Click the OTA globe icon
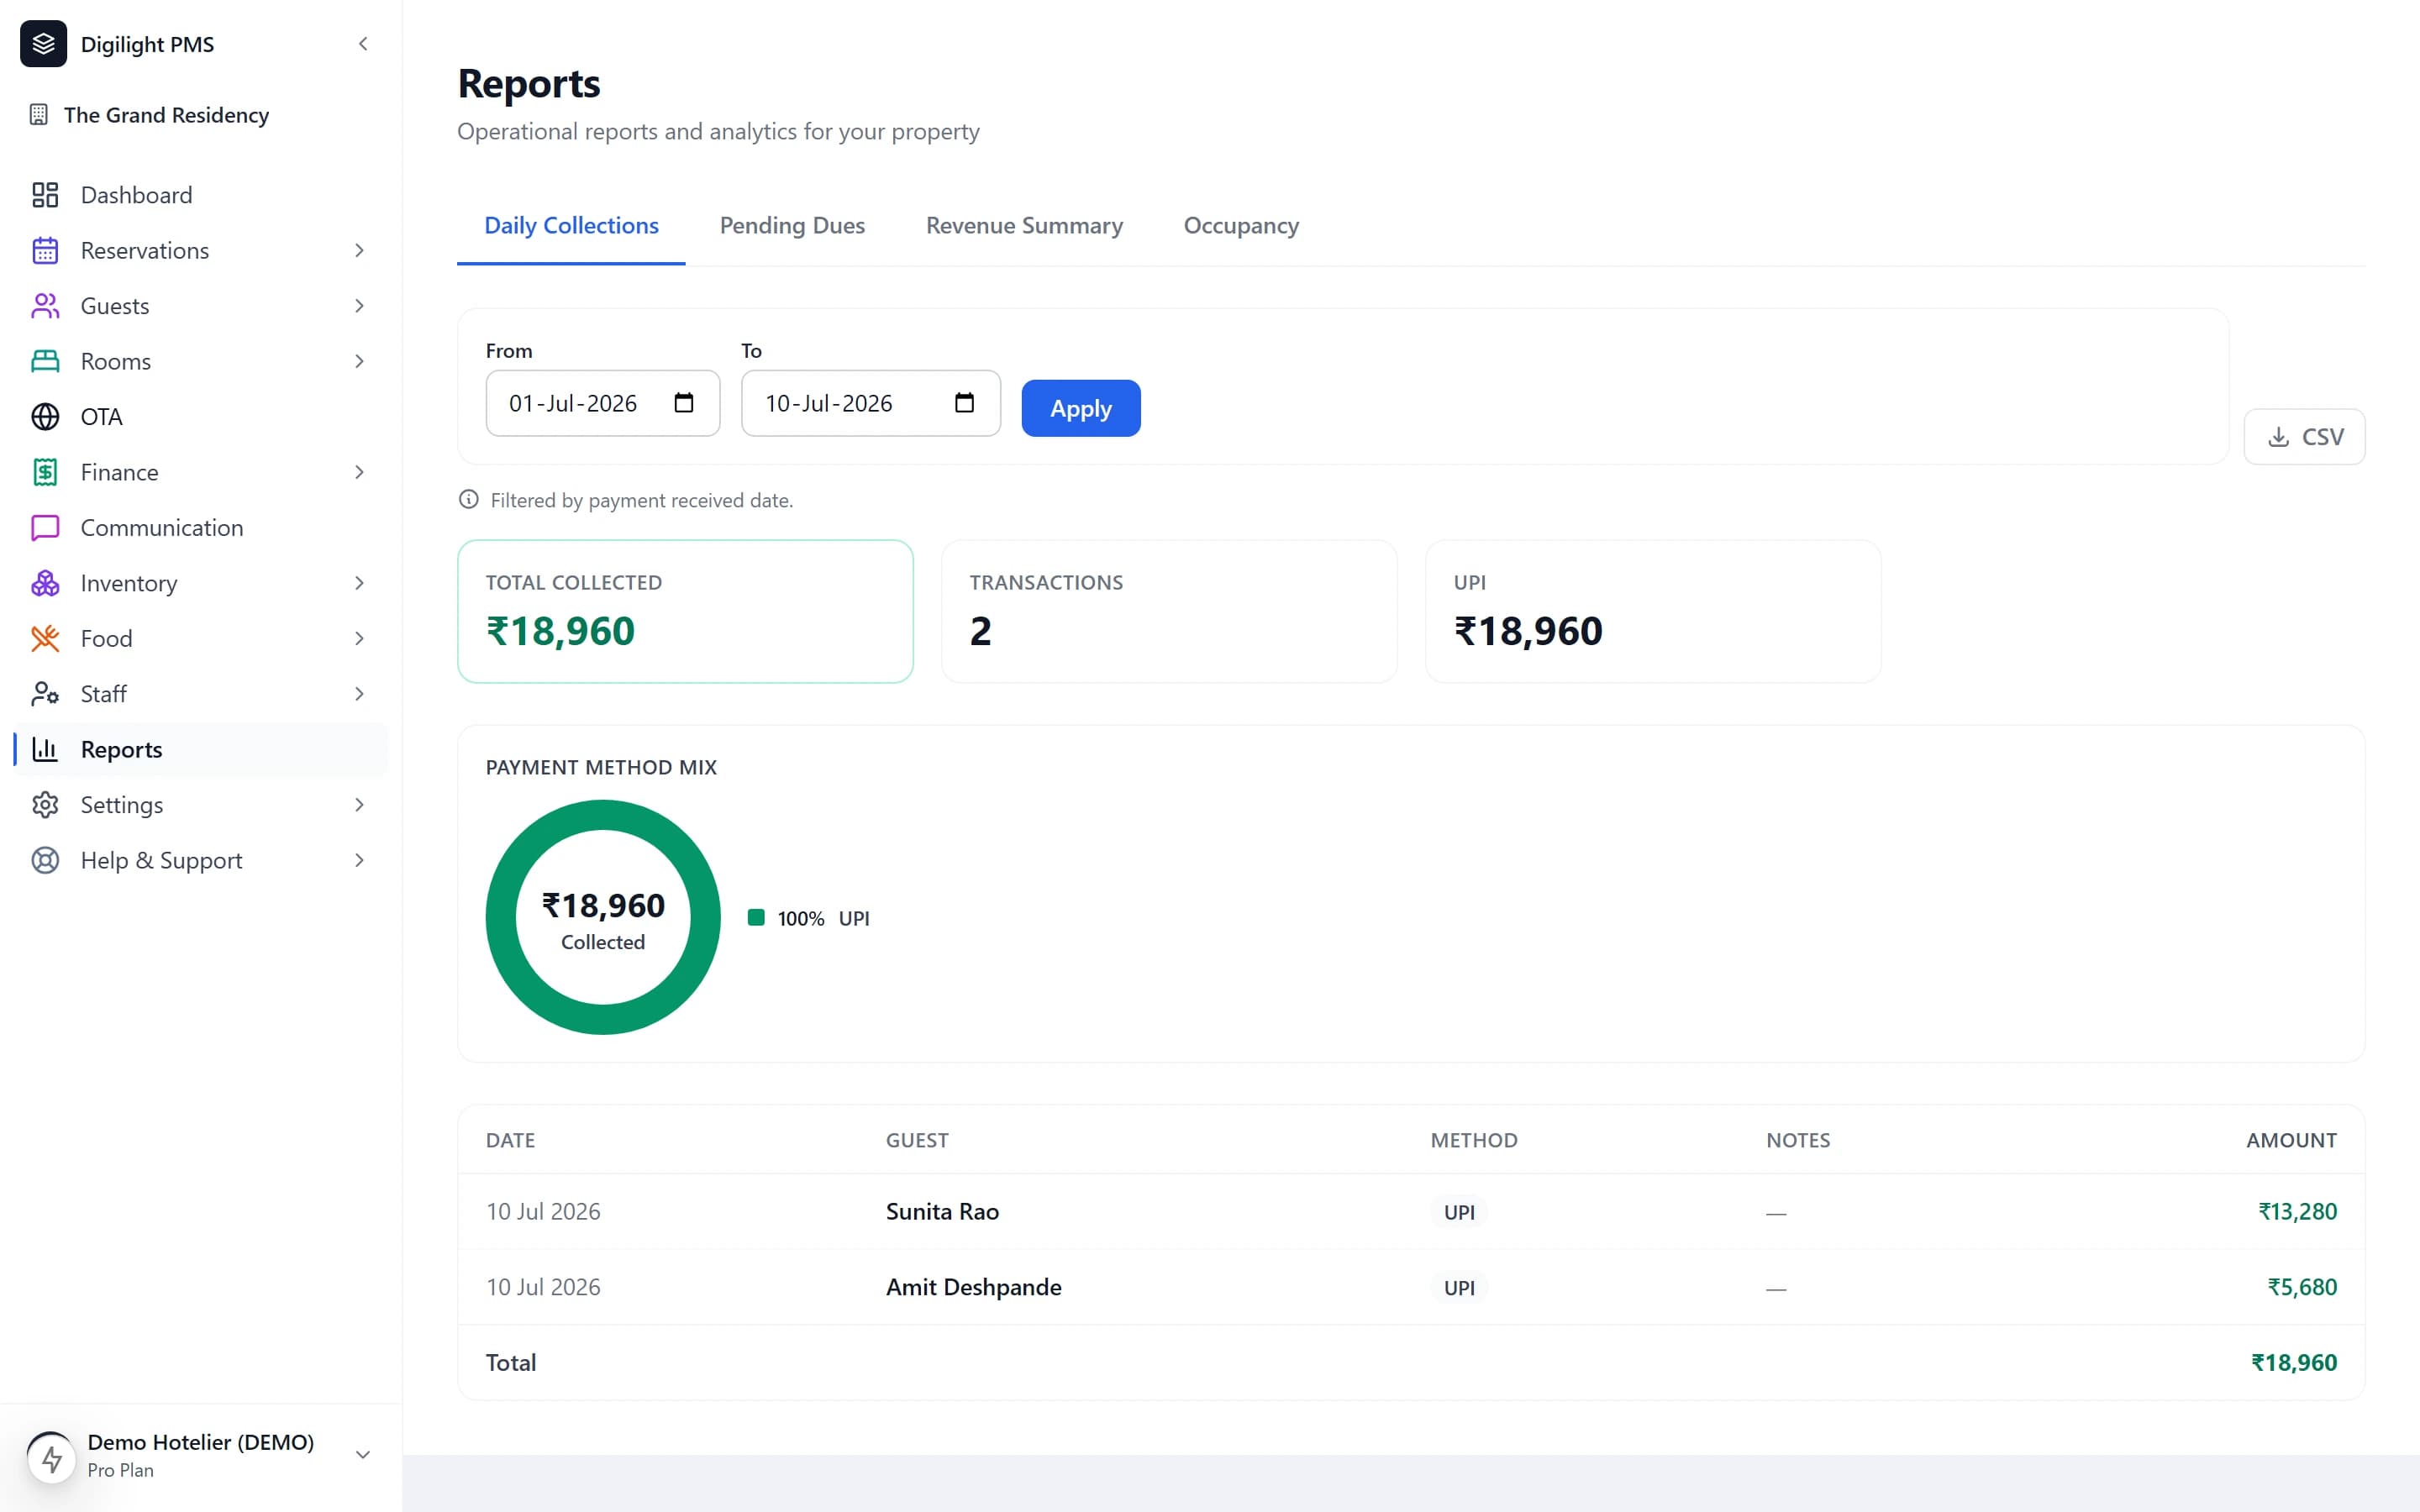 (45, 417)
